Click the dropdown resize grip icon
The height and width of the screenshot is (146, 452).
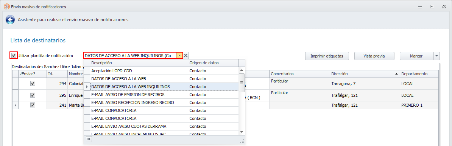[242, 141]
